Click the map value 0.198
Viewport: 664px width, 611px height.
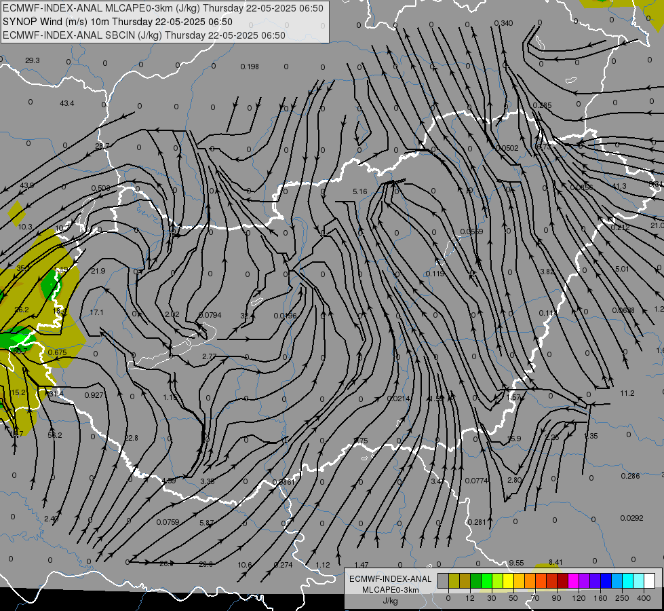250,67
